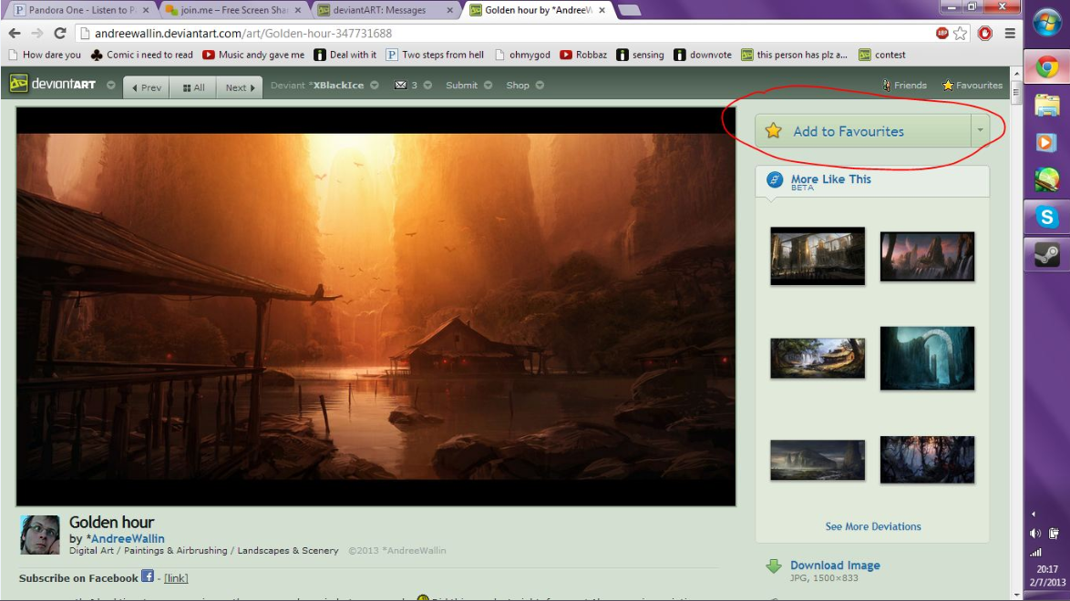Open Steam from the taskbar
Screen dimensions: 1070x601
1047,255
